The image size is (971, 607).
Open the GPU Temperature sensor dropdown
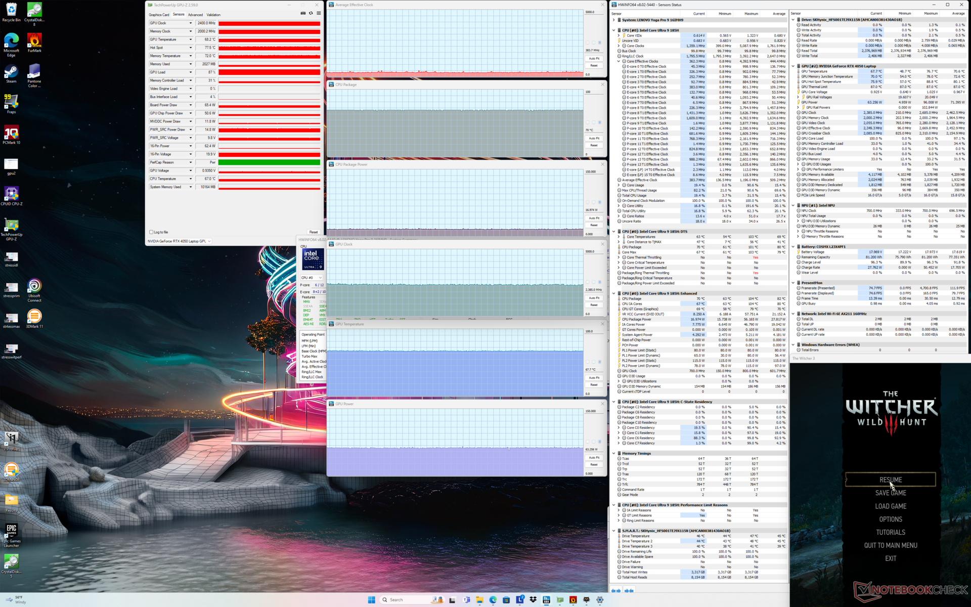click(191, 39)
